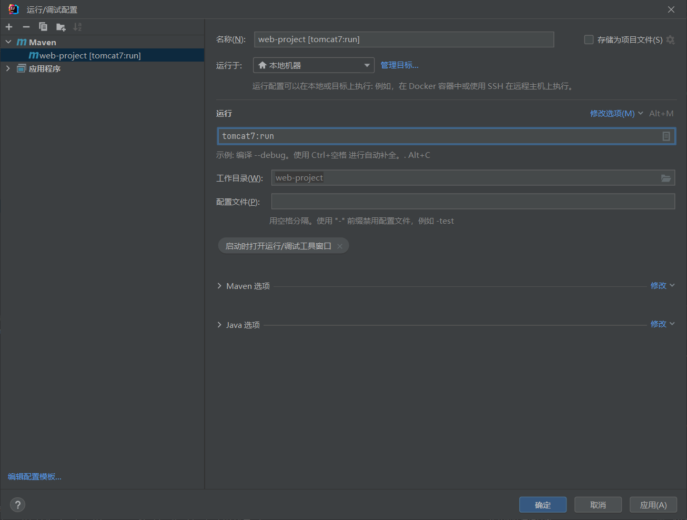Click the empty 配置文件 input field
Image resolution: width=687 pixels, height=520 pixels.
[473, 202]
